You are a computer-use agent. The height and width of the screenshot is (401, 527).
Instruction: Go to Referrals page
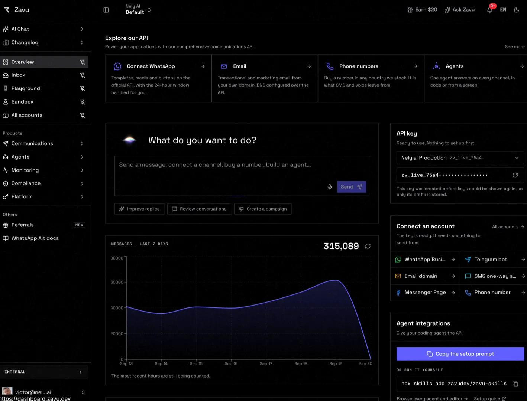pyautogui.click(x=44, y=225)
